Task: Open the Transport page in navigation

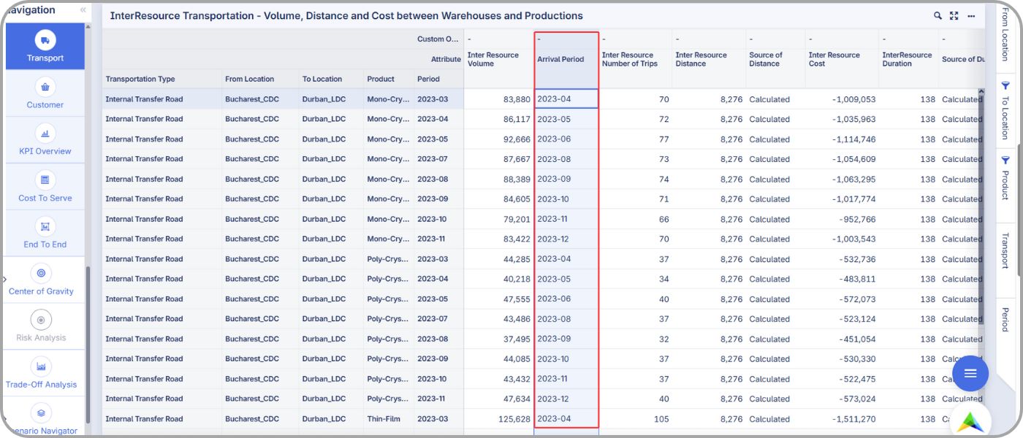Action: click(x=45, y=47)
